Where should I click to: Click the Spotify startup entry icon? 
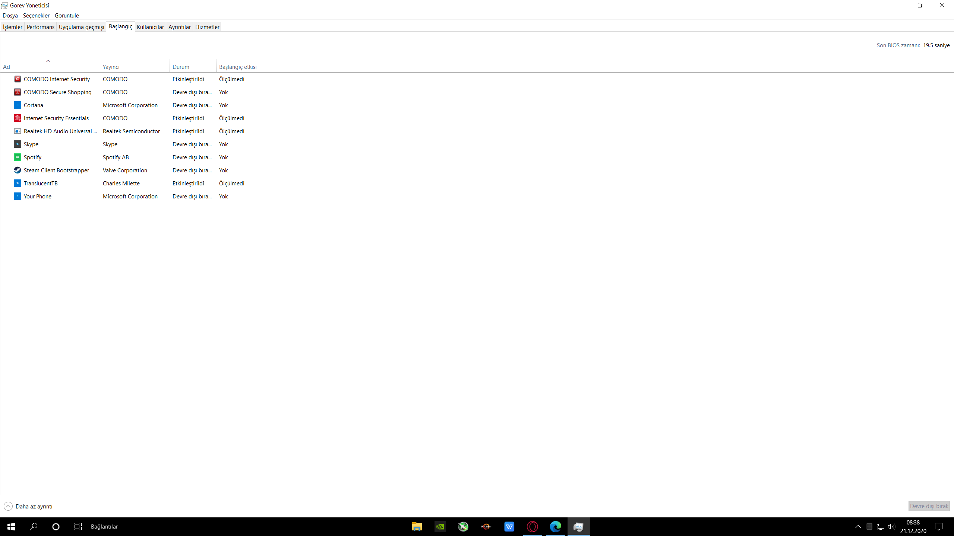click(x=17, y=157)
